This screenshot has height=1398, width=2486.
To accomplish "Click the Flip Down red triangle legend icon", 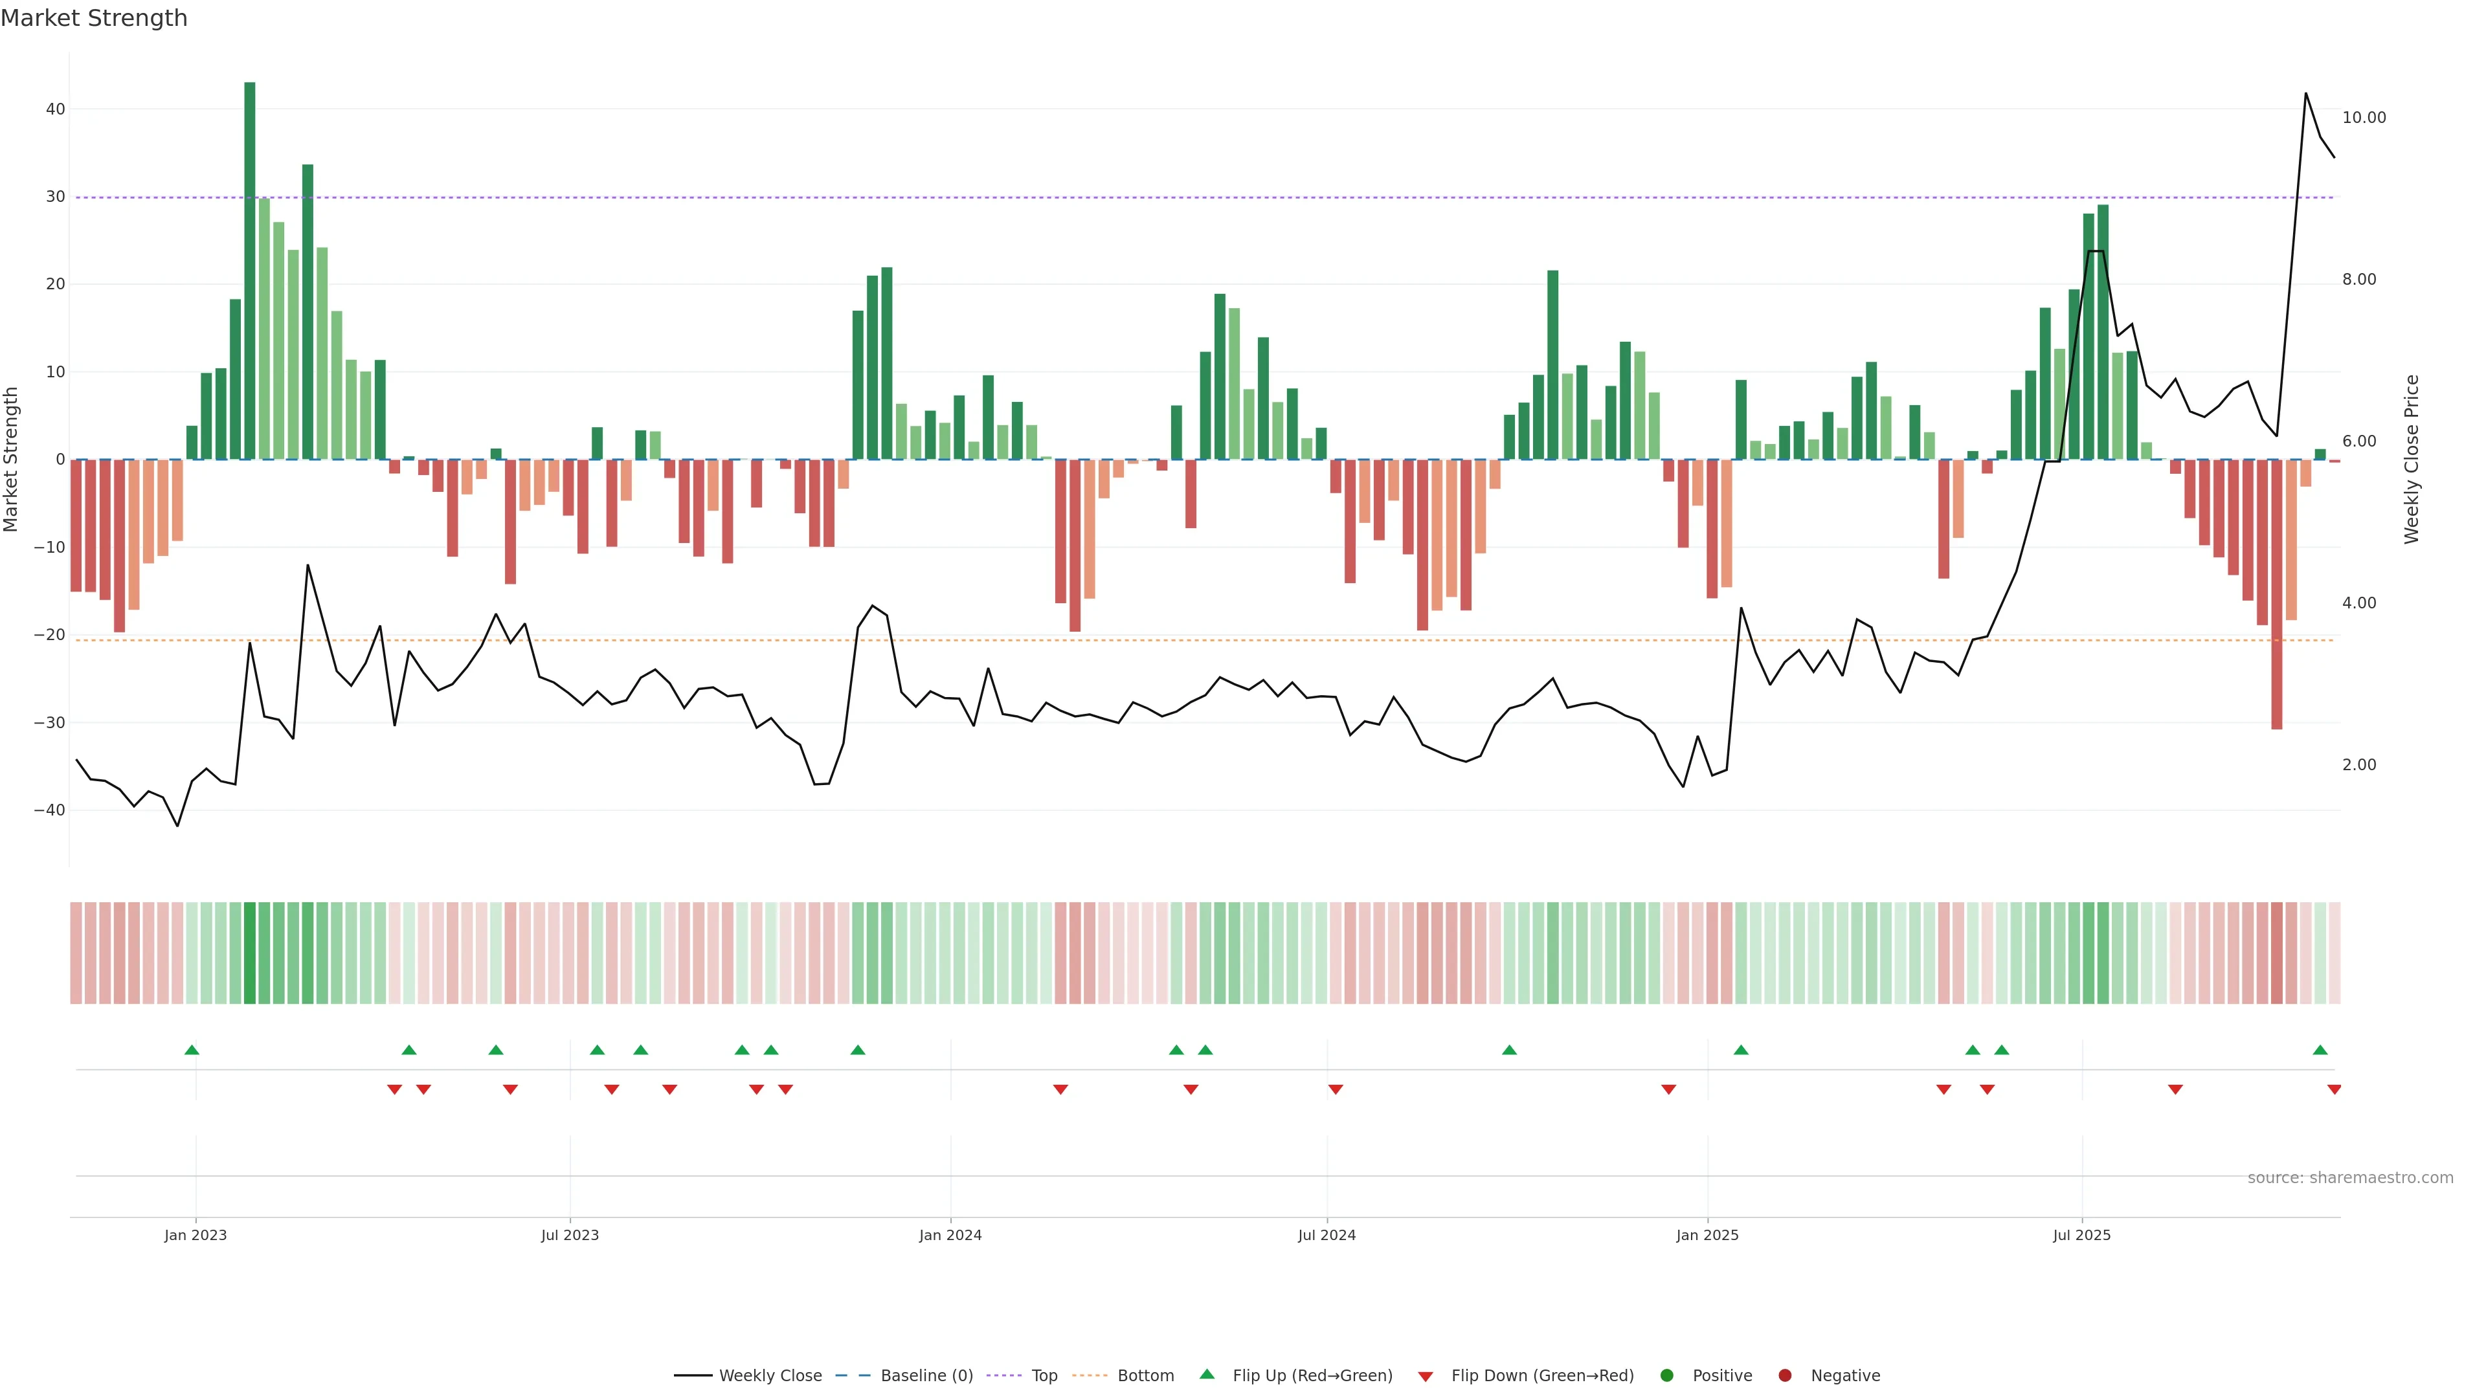I will pos(1426,1376).
